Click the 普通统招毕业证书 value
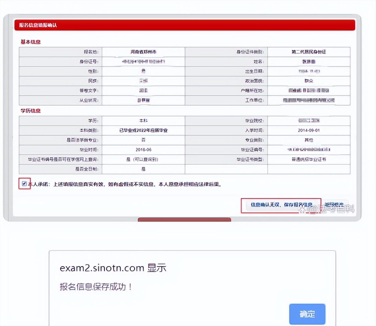The image size is (376, 326). click(309, 159)
